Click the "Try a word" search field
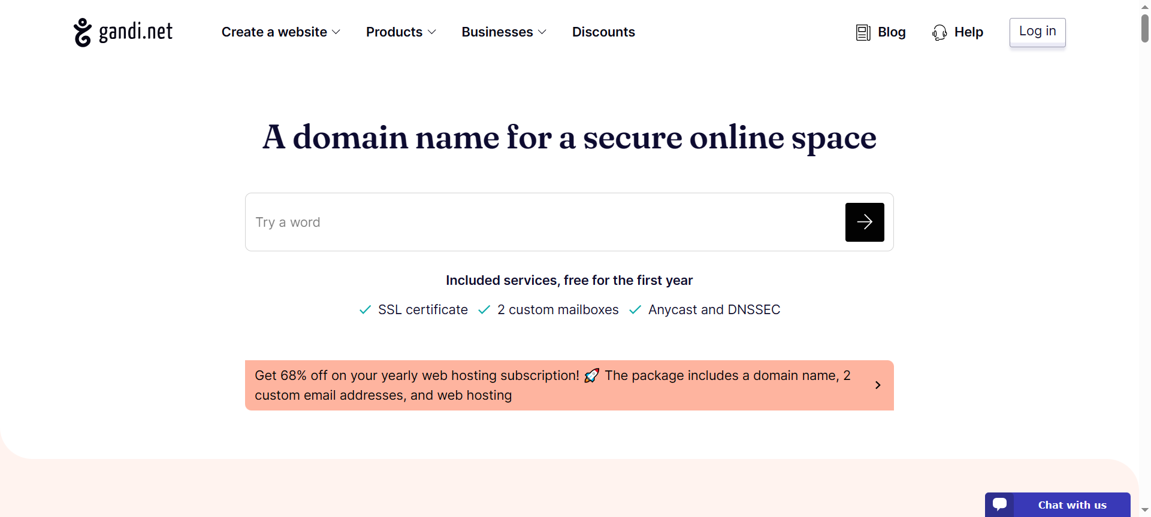The height and width of the screenshot is (517, 1151). (539, 222)
